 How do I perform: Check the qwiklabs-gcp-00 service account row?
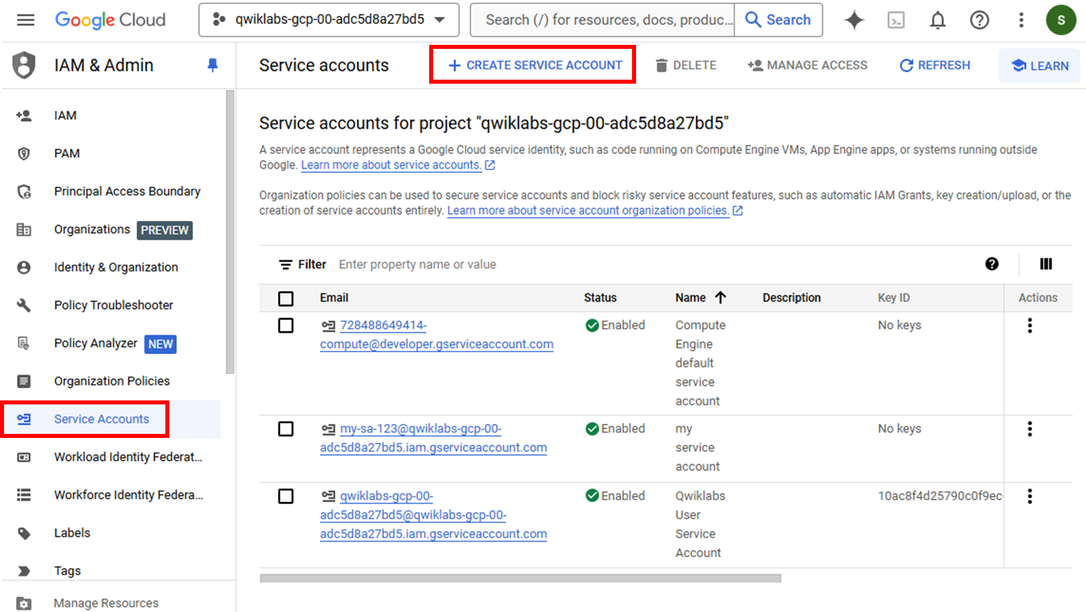pyautogui.click(x=286, y=496)
